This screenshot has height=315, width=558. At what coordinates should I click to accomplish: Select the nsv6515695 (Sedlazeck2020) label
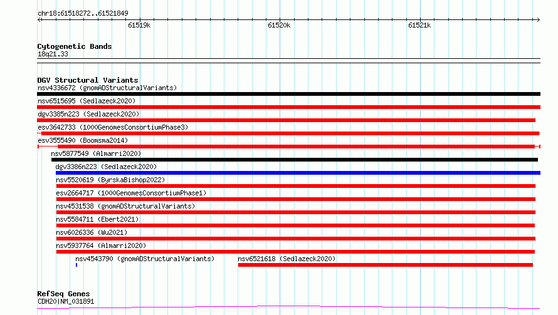click(x=87, y=101)
